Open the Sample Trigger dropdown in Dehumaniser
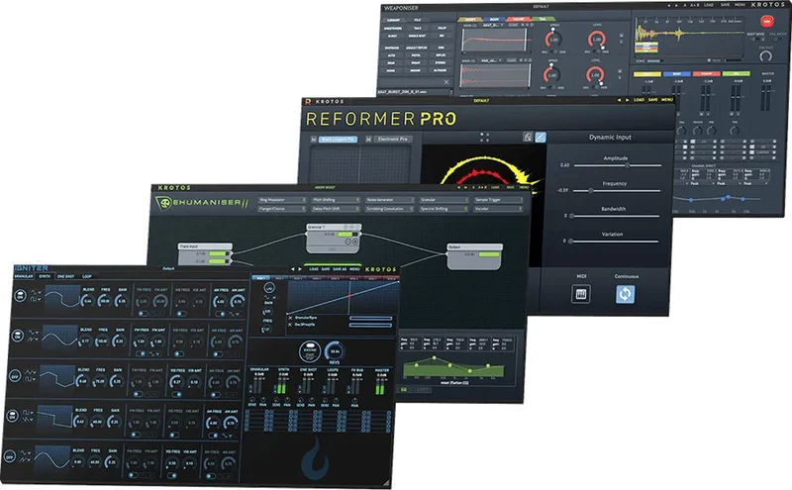Image resolution: width=792 pixels, height=490 pixels. tap(498, 200)
